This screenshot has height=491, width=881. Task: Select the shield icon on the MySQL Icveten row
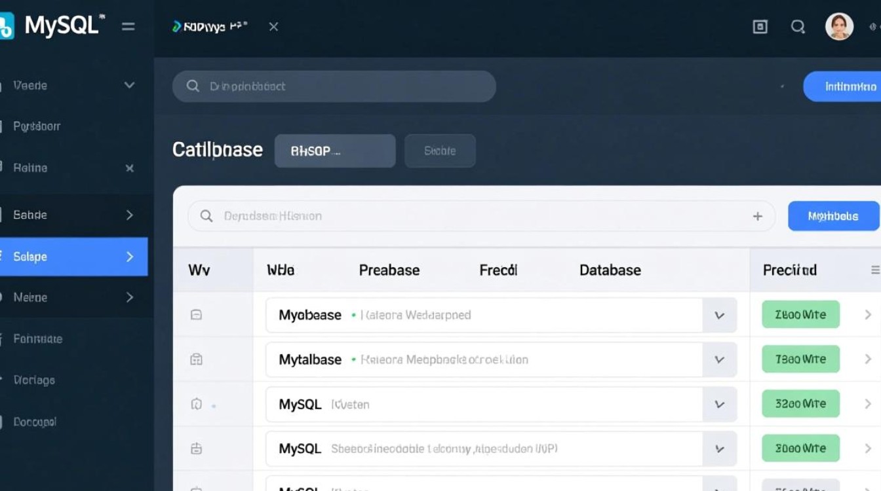[x=195, y=404]
